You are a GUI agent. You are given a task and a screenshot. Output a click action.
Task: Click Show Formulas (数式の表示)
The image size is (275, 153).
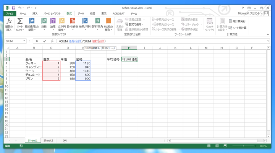point(189,20)
